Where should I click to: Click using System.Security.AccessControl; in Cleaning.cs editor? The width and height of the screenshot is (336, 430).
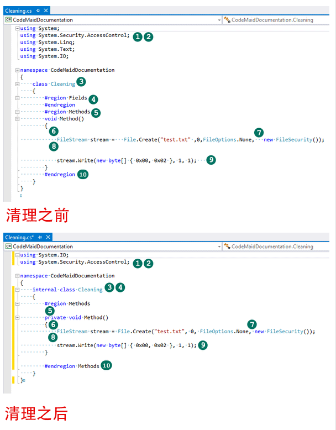pos(75,35)
